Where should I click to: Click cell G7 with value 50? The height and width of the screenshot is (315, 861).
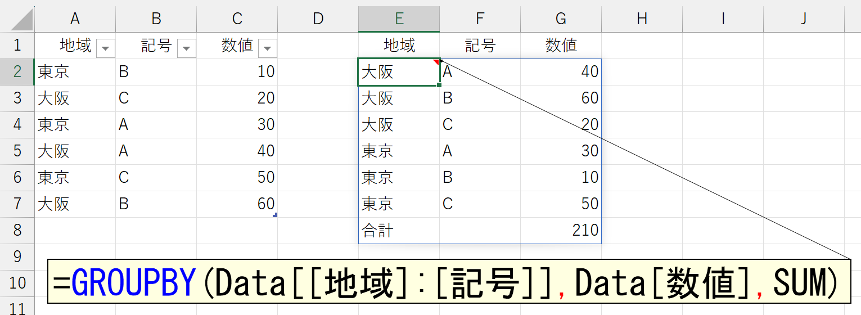pos(561,204)
